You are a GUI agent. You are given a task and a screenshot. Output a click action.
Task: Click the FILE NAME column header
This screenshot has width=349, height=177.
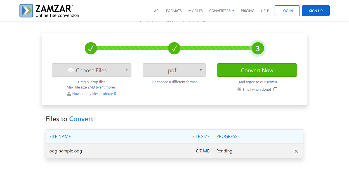(60, 137)
